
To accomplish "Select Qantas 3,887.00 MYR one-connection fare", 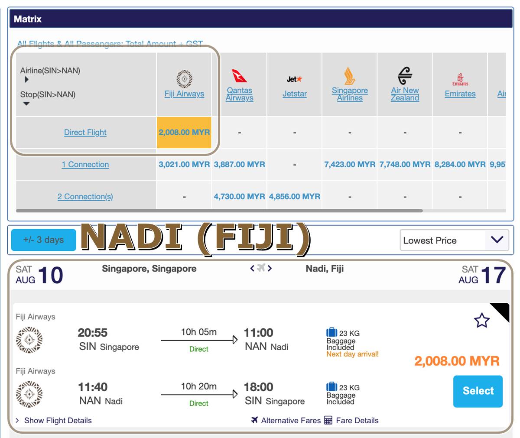I will coord(239,165).
